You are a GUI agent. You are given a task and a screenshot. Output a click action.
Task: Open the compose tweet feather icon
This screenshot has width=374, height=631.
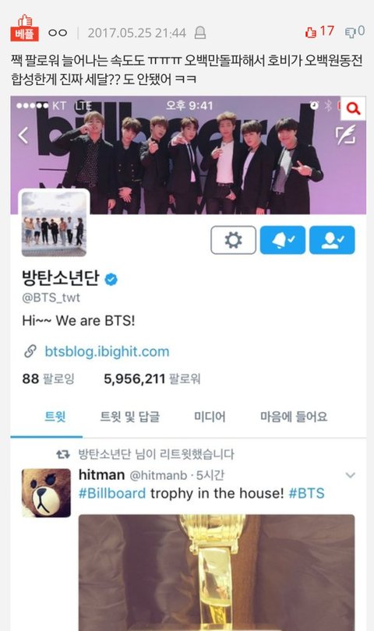point(346,135)
